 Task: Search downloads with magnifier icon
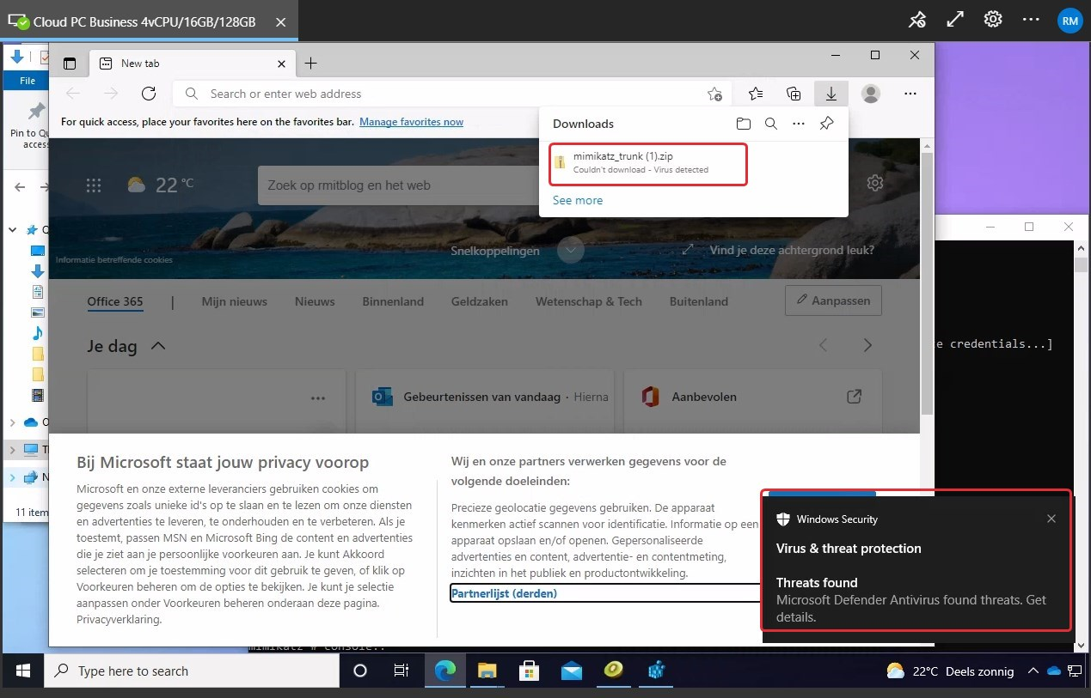pos(771,124)
